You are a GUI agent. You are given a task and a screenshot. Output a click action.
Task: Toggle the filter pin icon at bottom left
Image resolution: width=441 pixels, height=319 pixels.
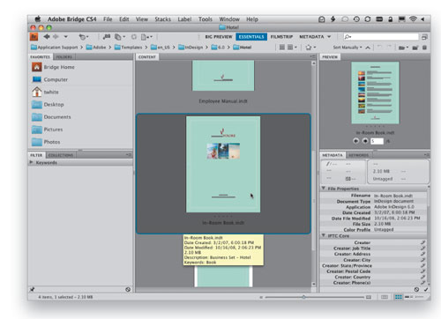coord(33,290)
